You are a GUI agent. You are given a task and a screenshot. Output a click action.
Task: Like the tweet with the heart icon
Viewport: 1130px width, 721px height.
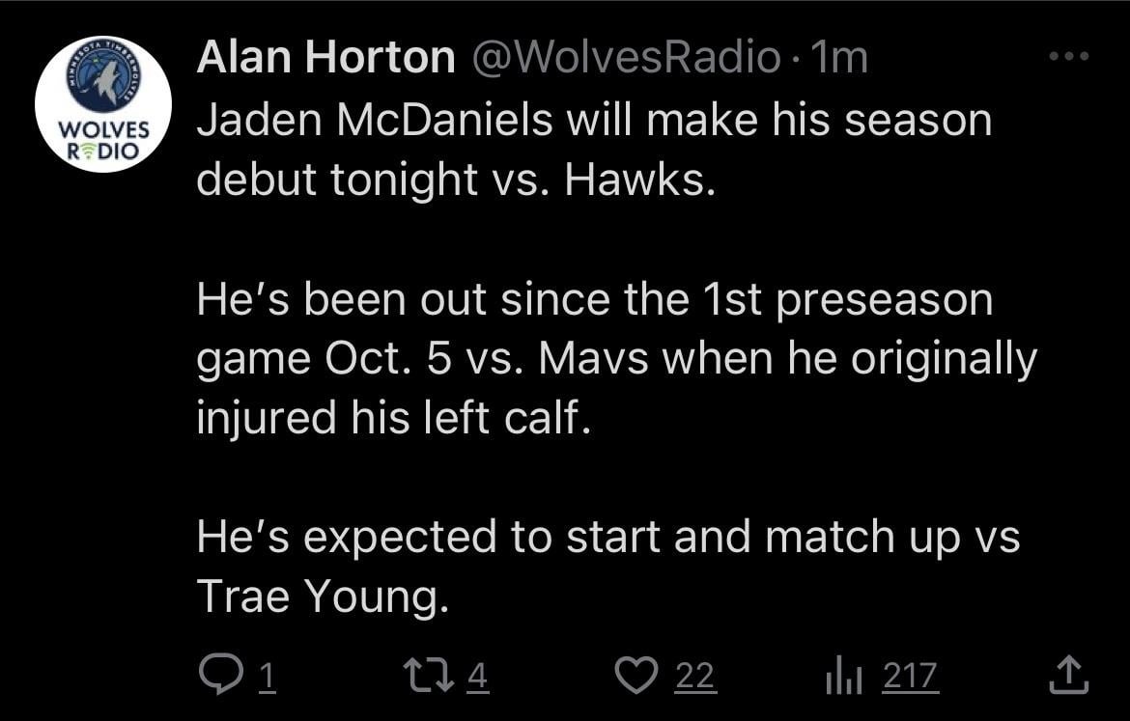pos(635,675)
